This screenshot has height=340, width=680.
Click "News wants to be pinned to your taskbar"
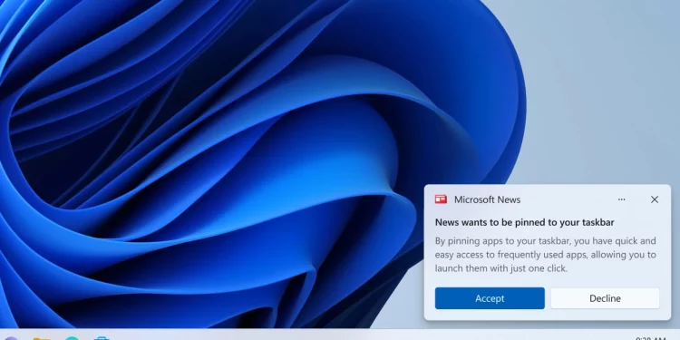(x=524, y=222)
